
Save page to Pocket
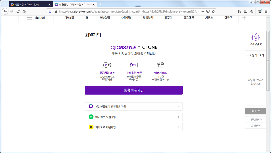(x=208, y=11)
